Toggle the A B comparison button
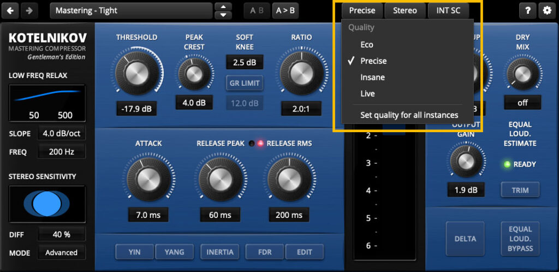This screenshot has width=559, height=272. (257, 11)
